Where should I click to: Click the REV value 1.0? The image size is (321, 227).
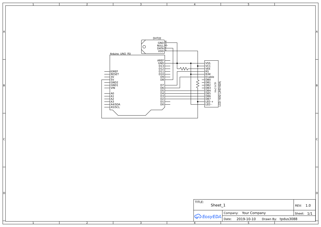tap(308, 206)
